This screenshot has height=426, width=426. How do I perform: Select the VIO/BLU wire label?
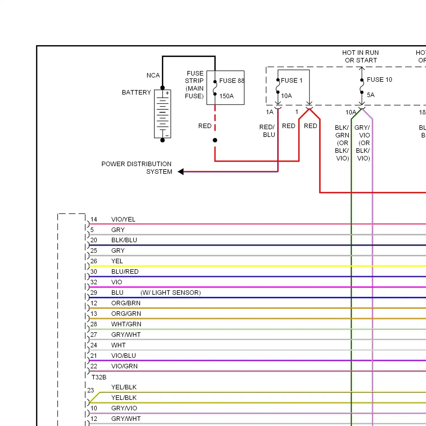pos(124,356)
